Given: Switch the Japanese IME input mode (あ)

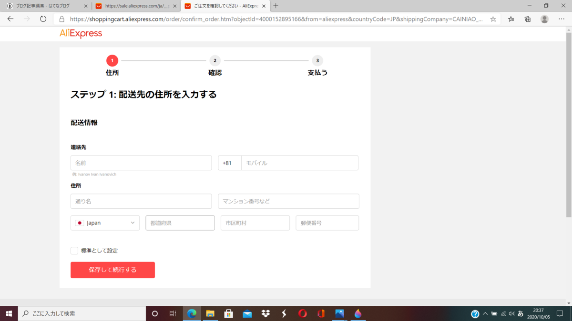Looking at the screenshot, I should click(521, 314).
